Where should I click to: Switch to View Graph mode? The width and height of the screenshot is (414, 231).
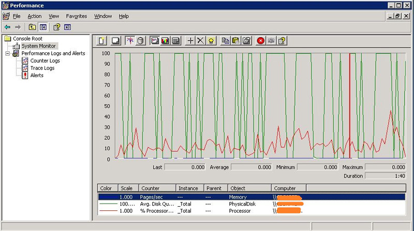tap(155, 41)
